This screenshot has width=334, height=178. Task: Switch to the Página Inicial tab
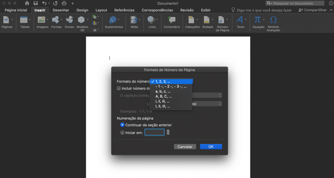(16, 10)
